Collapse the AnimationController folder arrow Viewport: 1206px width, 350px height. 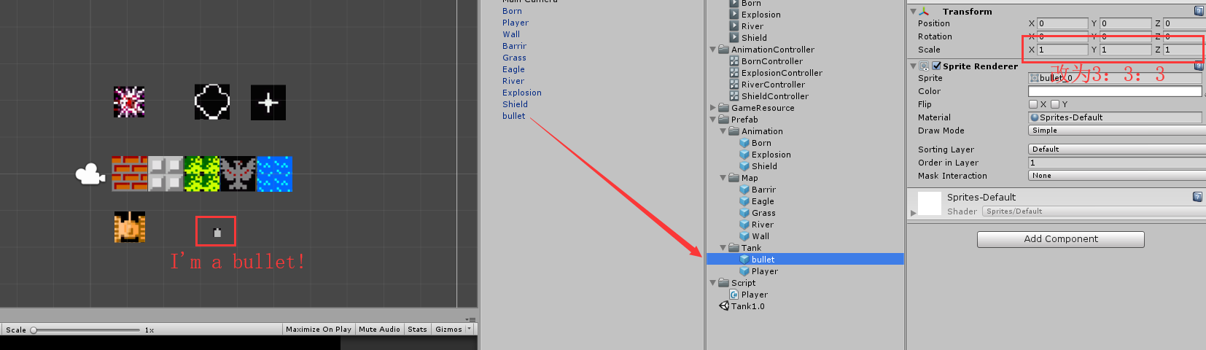click(x=713, y=50)
